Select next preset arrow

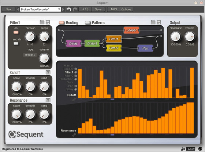click(63, 10)
